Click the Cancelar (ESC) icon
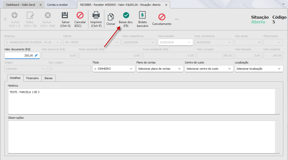Image resolution: width=288 pixels, height=160 pixels. tap(80, 15)
